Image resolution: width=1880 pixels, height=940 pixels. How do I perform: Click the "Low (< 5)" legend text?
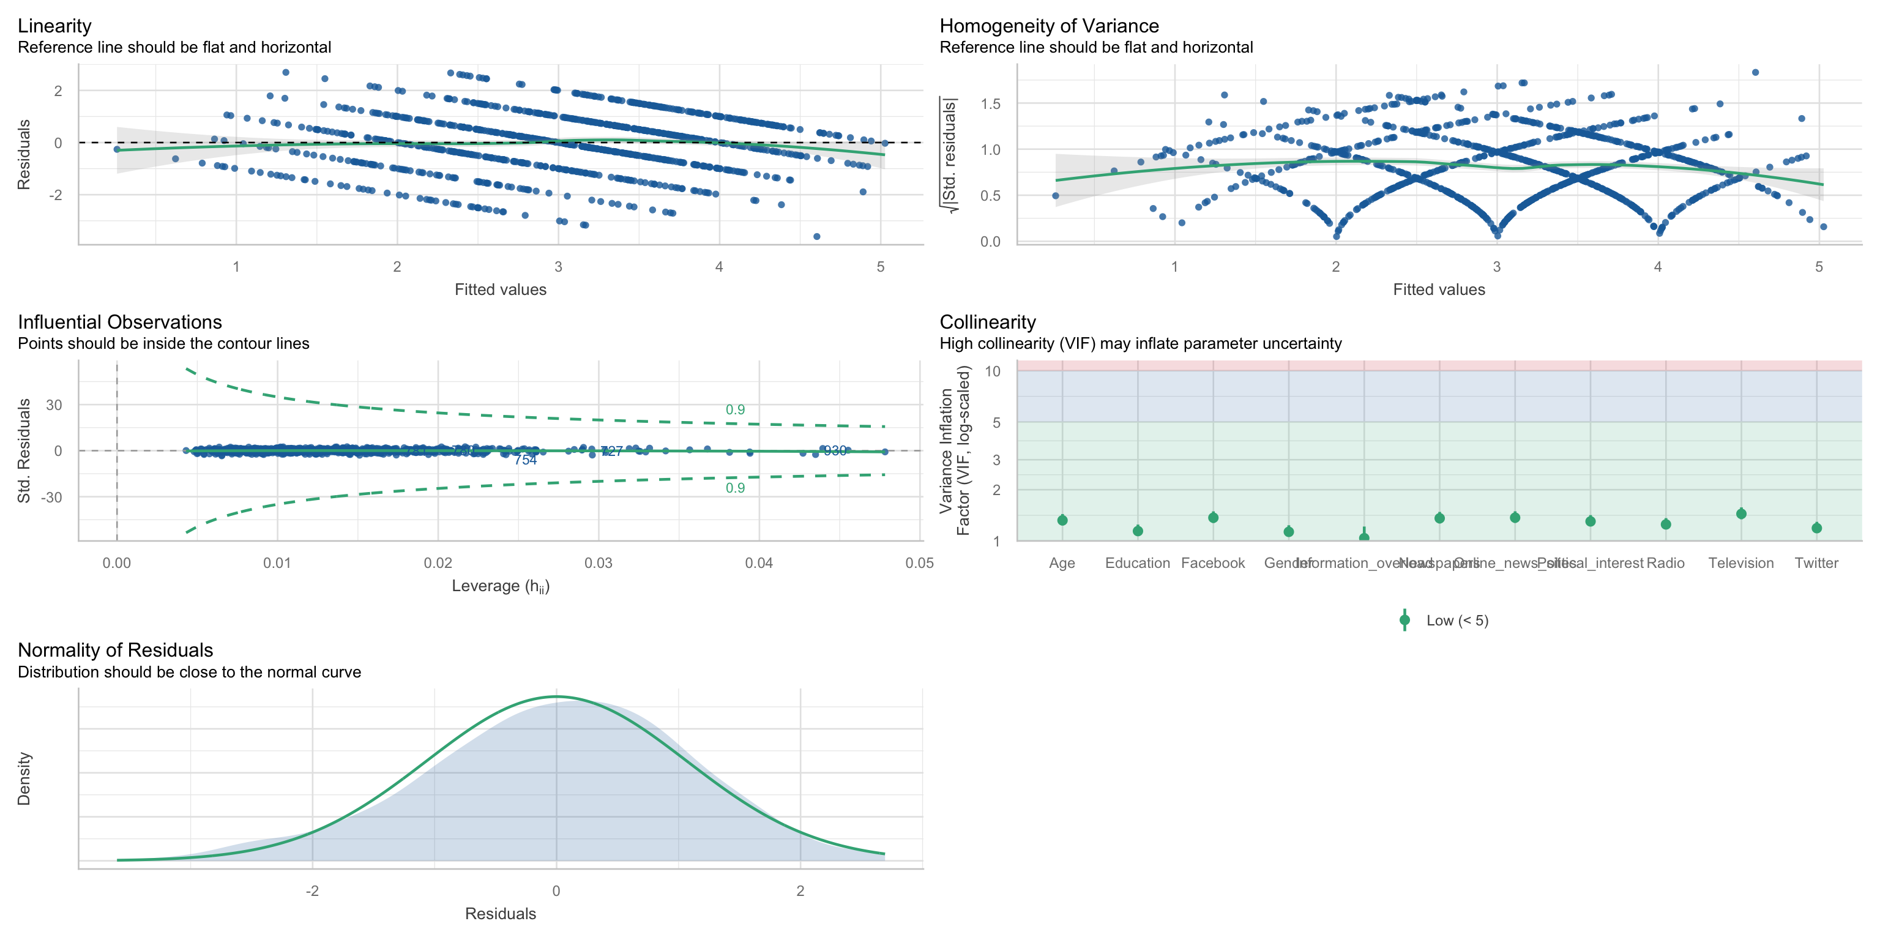tap(1457, 621)
